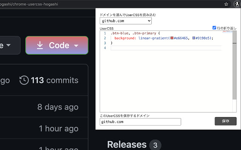Click the code minimap preview in editor
Screen dimensions: 241x150
(227, 33)
